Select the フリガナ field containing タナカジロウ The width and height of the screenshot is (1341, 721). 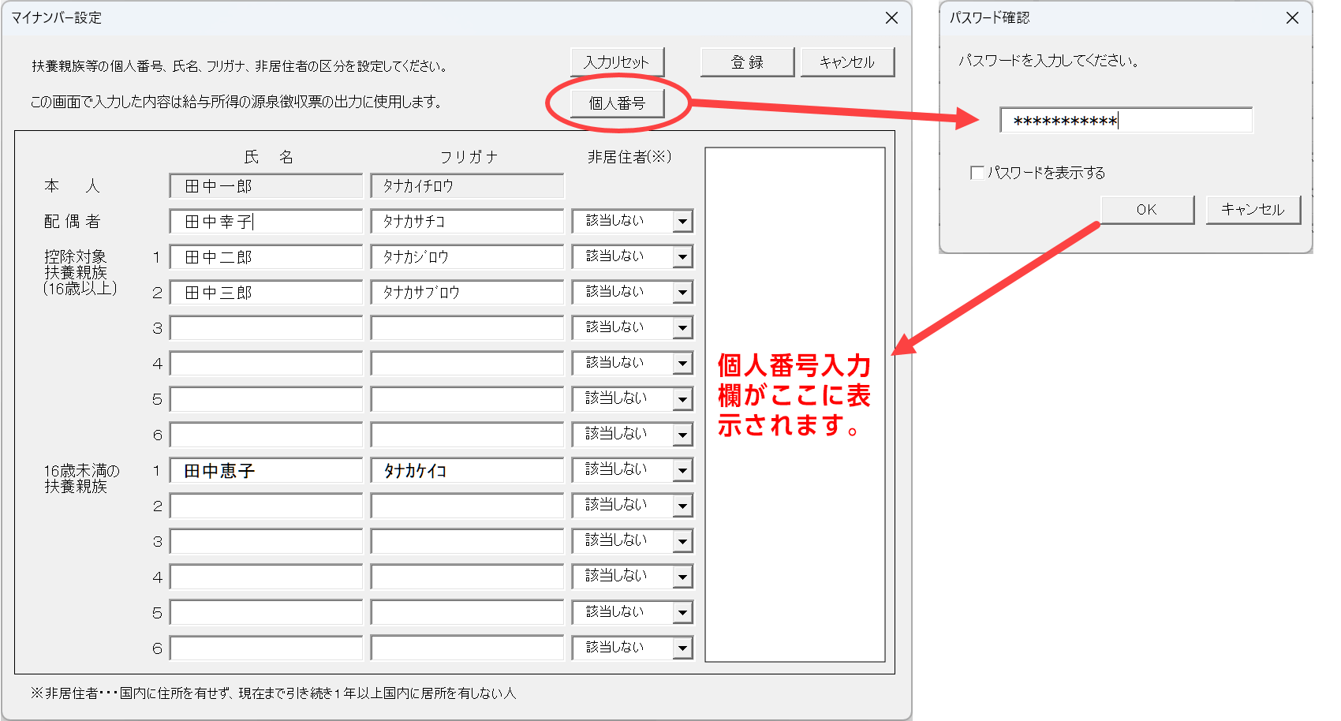(x=467, y=257)
